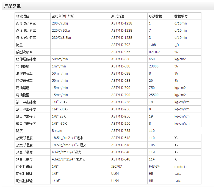Click the ASTM D-792 method cell
The width and height of the screenshot is (216, 188).
pos(129,45)
